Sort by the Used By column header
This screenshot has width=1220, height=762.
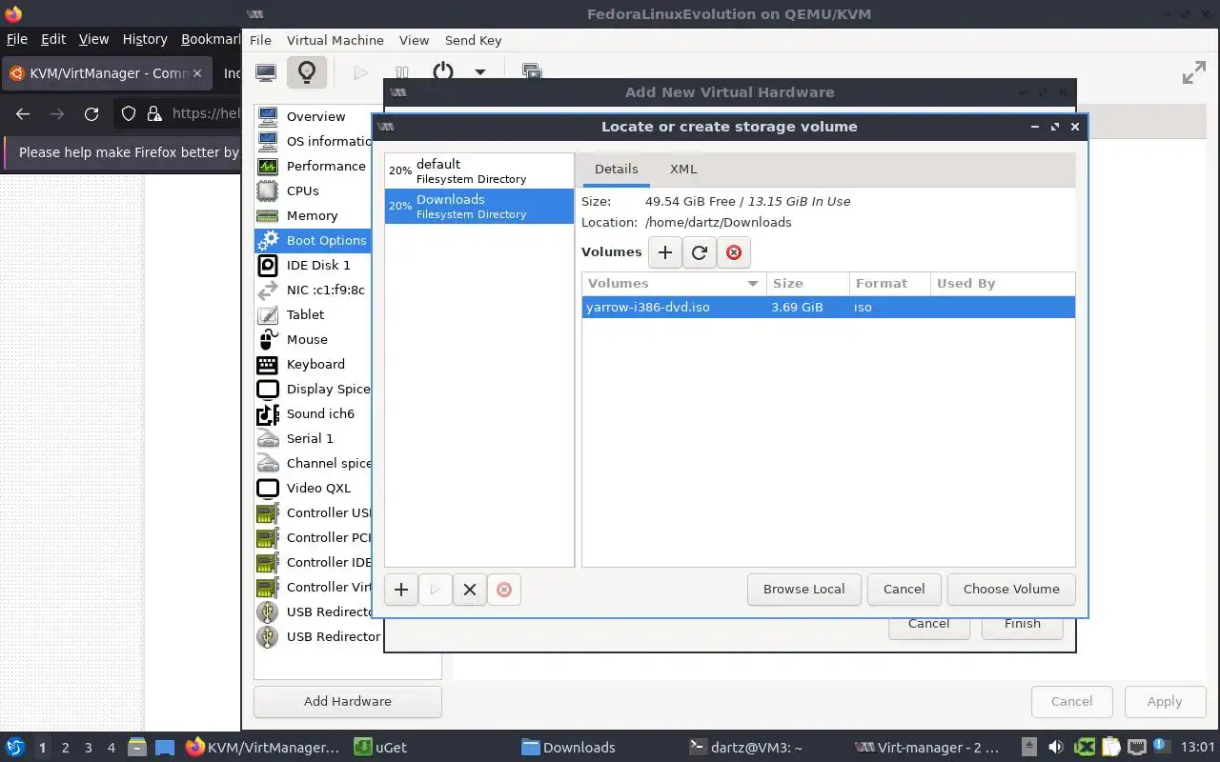1003,283
